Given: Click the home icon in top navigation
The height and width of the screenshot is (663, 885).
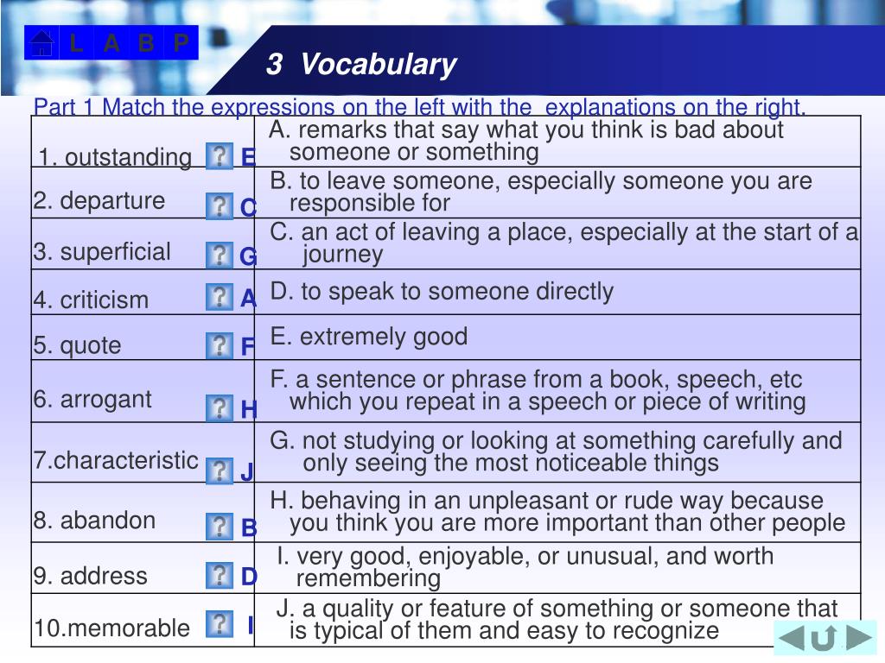Looking at the screenshot, I should click(x=41, y=43).
